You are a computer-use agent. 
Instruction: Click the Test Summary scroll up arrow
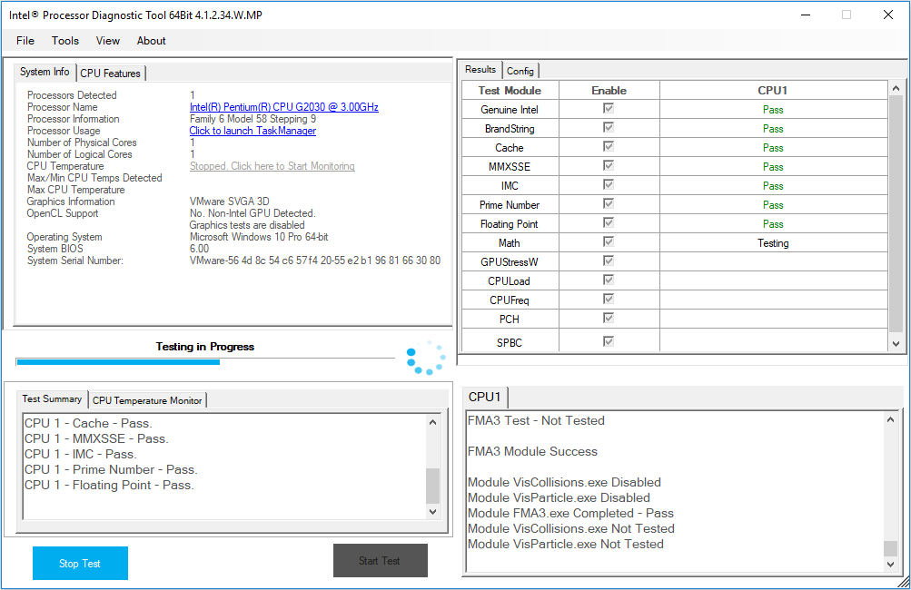coord(433,422)
